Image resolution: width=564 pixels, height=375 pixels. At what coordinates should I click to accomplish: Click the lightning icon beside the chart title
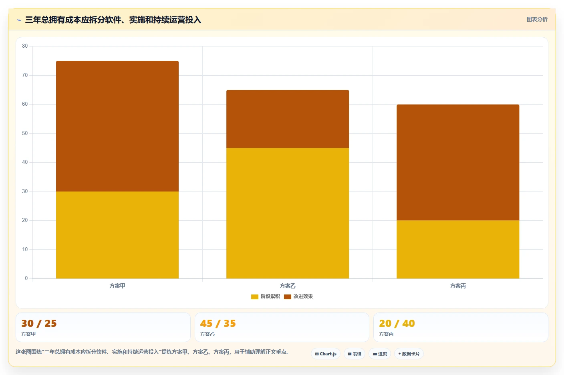[19, 20]
